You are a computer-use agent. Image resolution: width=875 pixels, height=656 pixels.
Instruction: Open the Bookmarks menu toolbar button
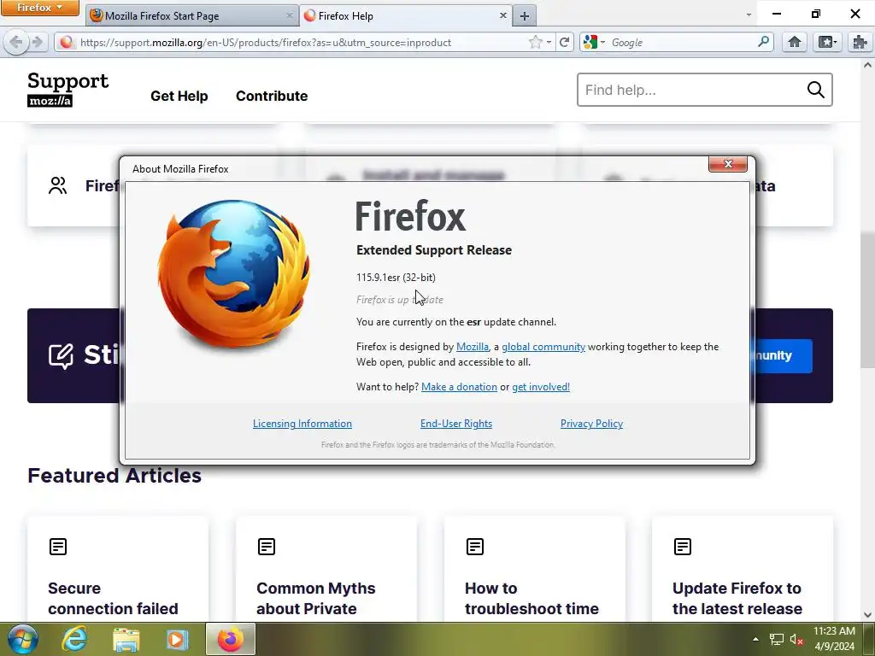pos(827,43)
